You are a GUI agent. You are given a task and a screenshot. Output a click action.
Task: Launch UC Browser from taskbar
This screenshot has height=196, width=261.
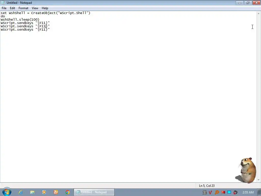(56, 192)
